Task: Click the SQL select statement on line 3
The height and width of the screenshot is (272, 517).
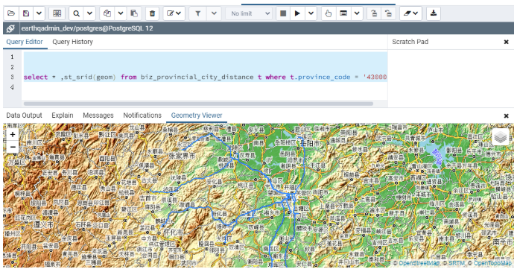Action: coord(205,77)
